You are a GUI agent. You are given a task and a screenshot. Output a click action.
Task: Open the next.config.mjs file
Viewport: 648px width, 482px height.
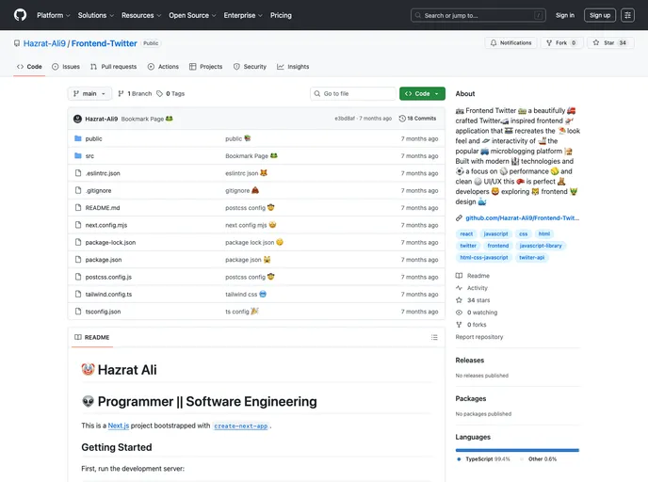[x=106, y=225]
